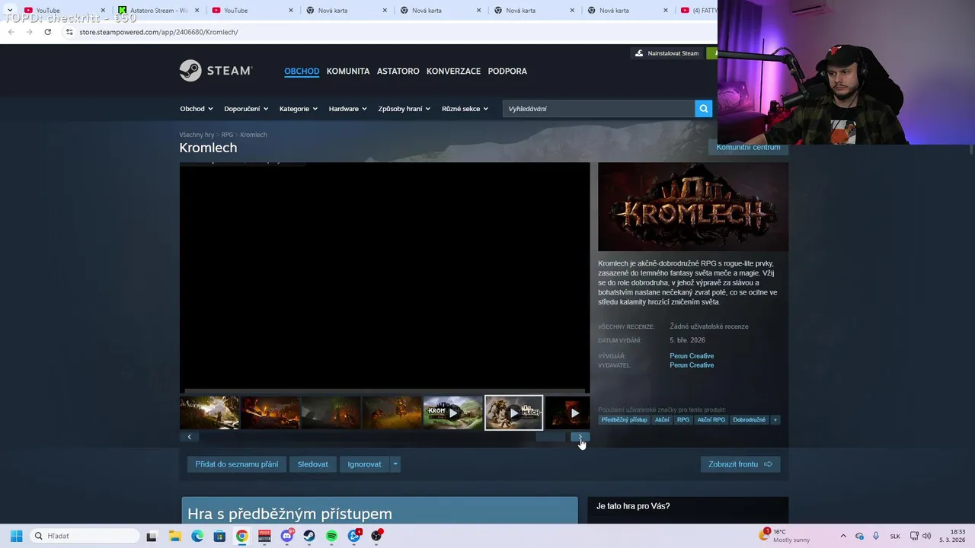975x548 pixels.
Task: Expand the Hardware dropdown menu
Action: pos(347,109)
